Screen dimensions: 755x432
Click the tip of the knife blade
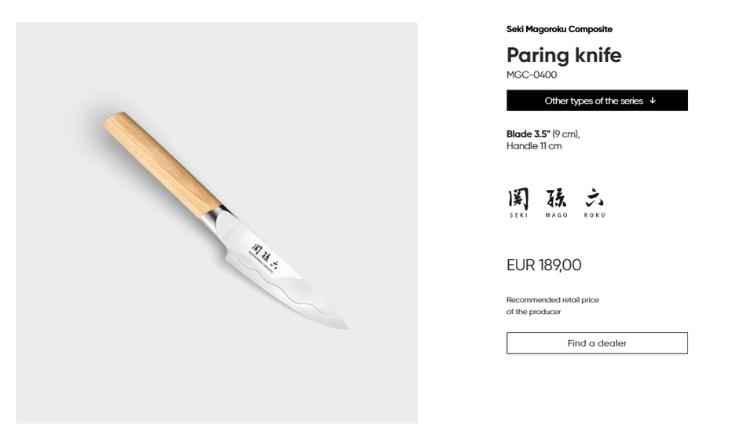[343, 325]
